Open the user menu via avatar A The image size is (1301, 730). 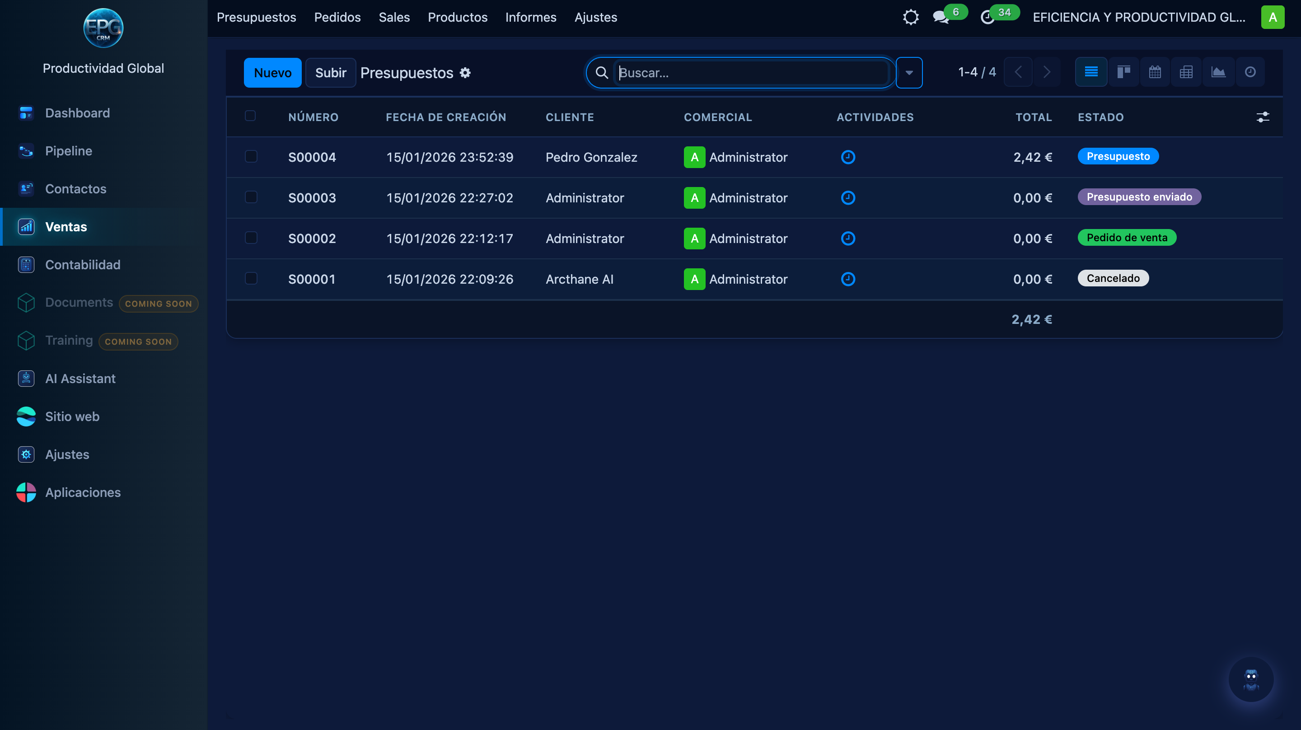coord(1273,17)
